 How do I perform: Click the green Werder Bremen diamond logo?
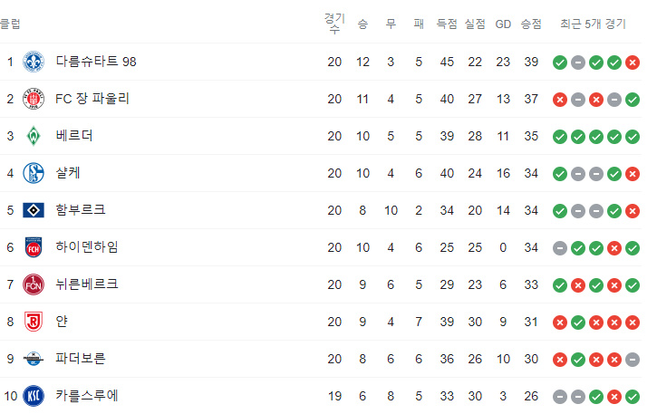click(34, 136)
